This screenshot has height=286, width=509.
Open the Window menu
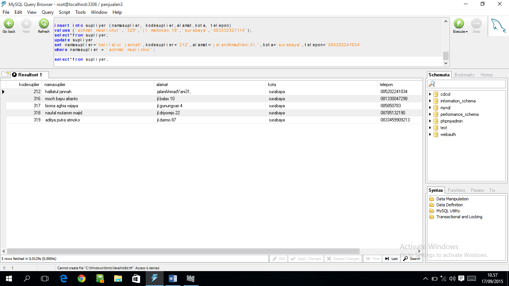pyautogui.click(x=99, y=12)
